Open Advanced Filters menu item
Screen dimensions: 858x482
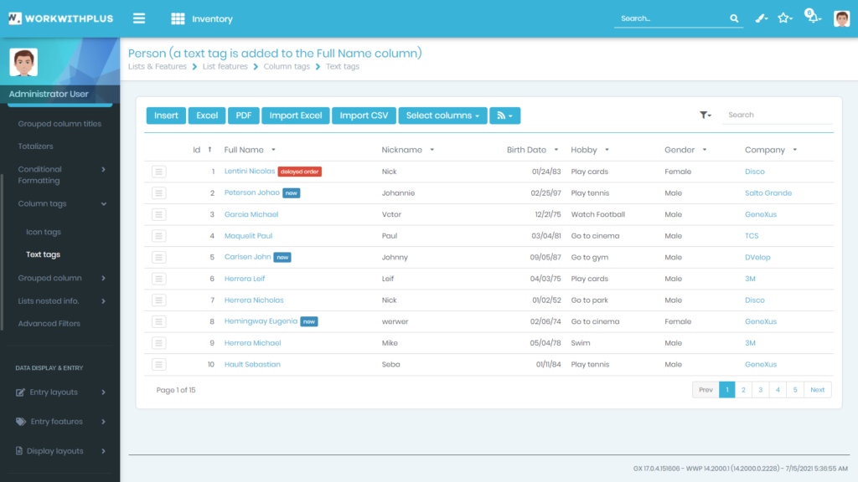(x=49, y=324)
